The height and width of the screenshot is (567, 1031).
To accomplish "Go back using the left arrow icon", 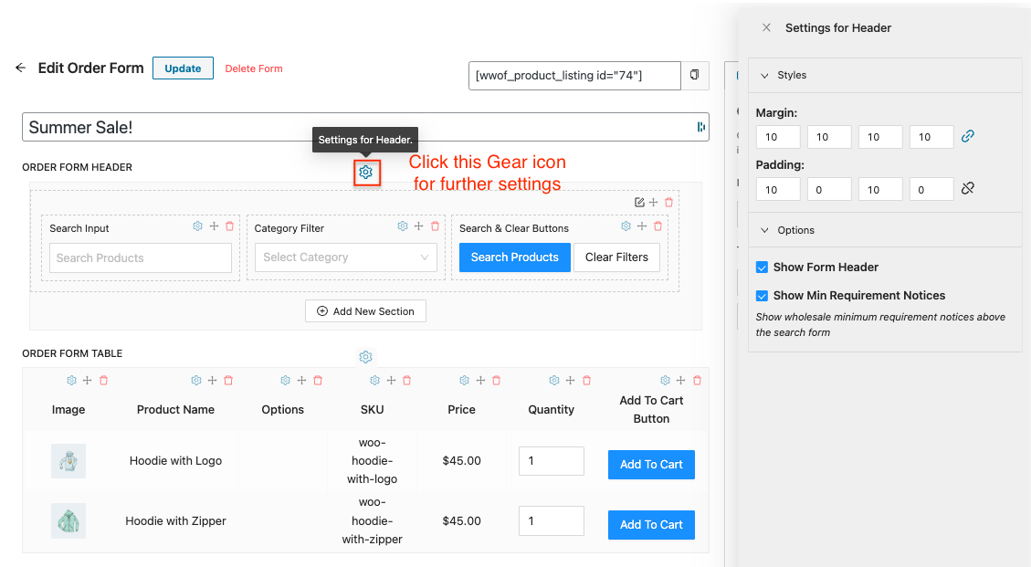I will (x=20, y=68).
